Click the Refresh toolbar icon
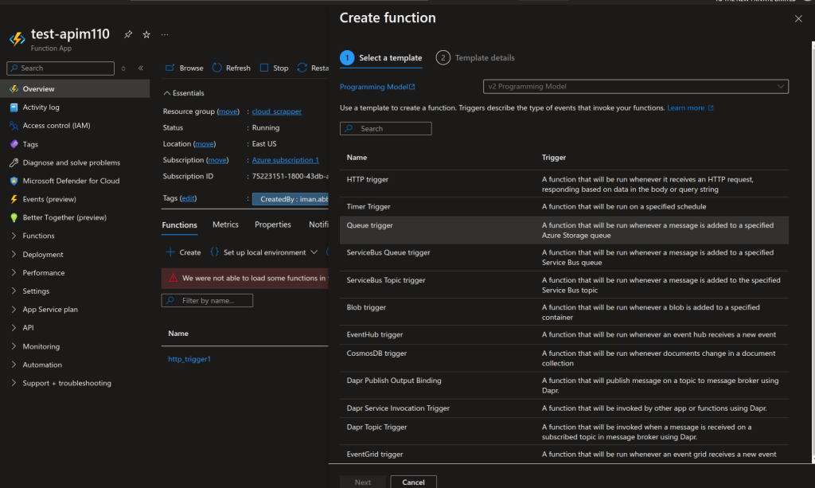This screenshot has width=815, height=488. tap(217, 68)
